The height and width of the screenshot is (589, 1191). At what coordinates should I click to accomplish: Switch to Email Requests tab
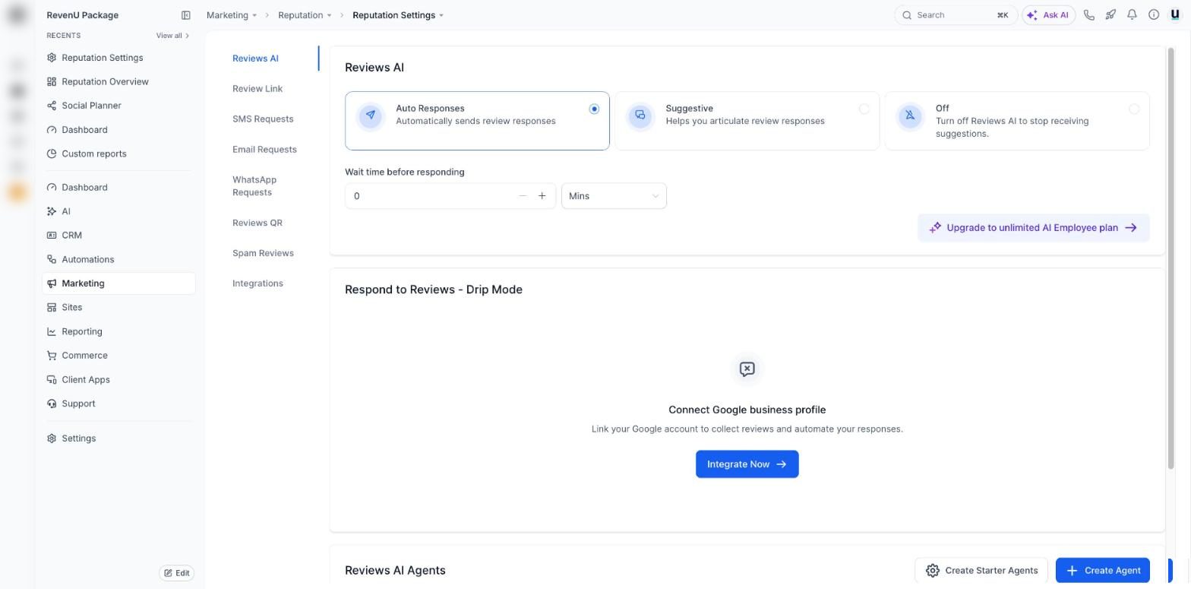pyautogui.click(x=264, y=150)
